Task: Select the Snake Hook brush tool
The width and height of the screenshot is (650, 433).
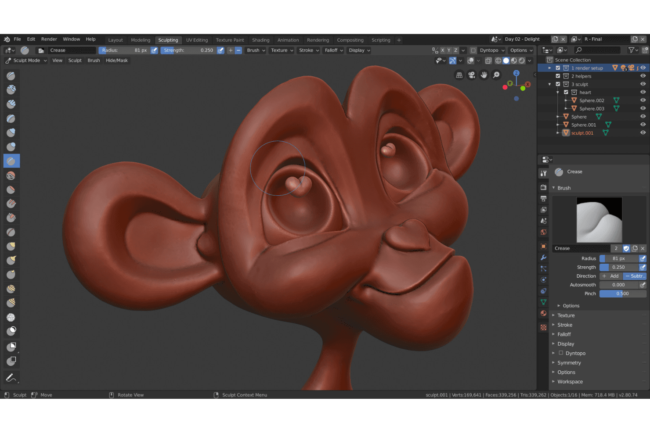Action: tap(11, 260)
